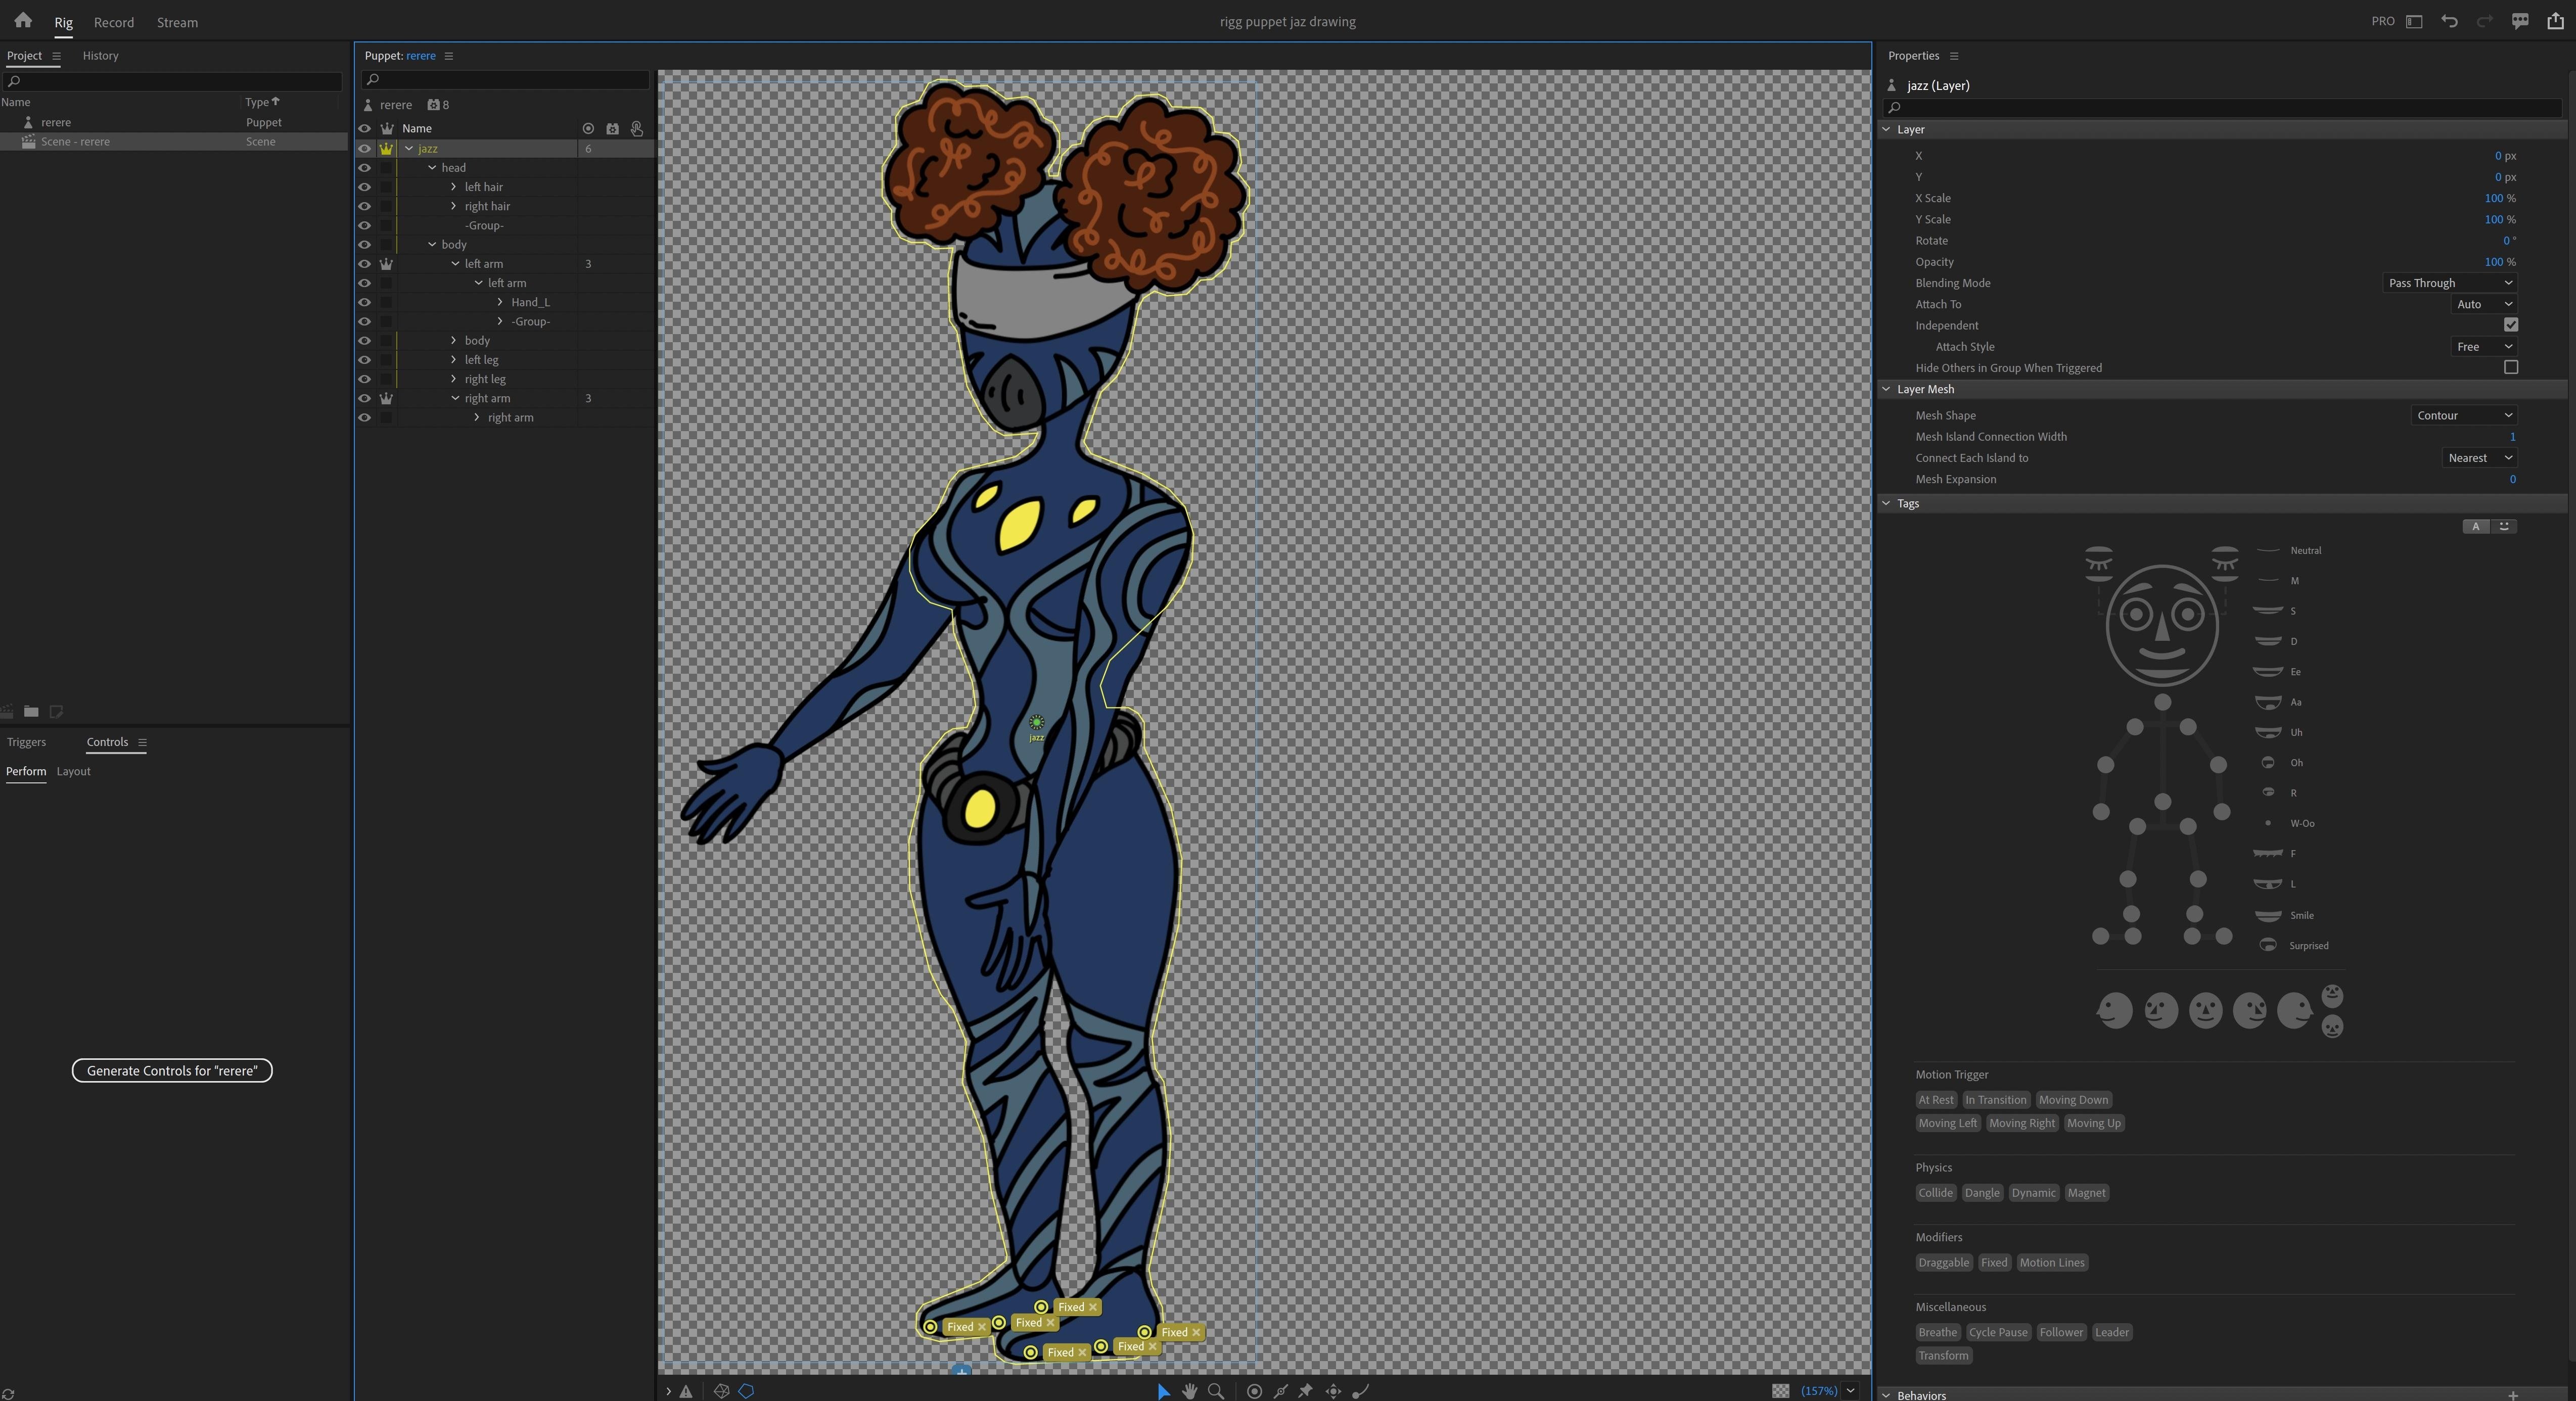Click the Redo arrow icon
This screenshot has height=1401, width=2576.
click(x=2484, y=21)
